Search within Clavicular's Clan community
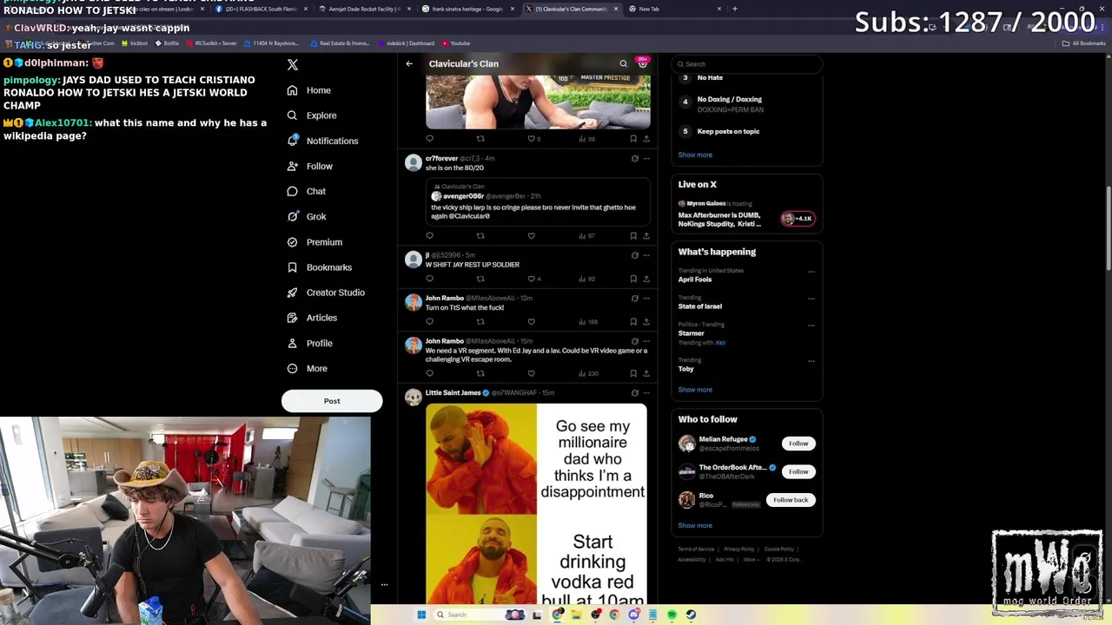1112x625 pixels. click(x=623, y=63)
